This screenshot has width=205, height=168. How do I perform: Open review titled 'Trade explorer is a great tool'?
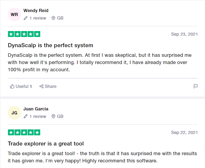pyautogui.click(x=46, y=144)
